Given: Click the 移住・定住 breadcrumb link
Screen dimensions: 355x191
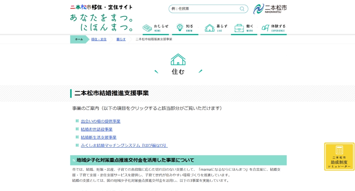Looking at the screenshot, I should pyautogui.click(x=99, y=39).
